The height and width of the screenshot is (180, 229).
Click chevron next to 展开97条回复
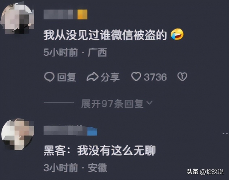[x=149, y=103]
